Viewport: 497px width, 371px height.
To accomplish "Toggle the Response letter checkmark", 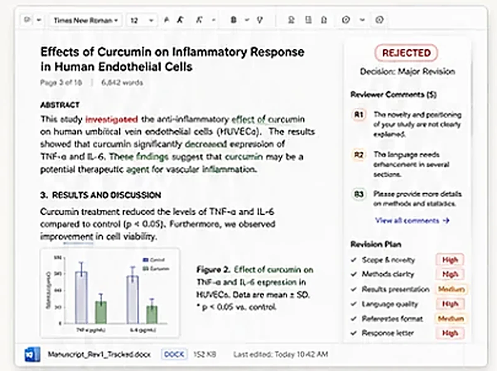I will (354, 333).
